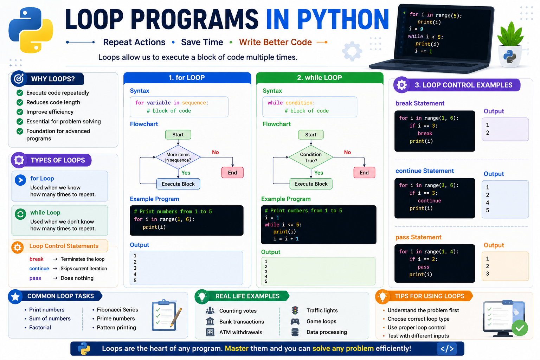Image resolution: width=540 pixels, height=360 pixels.
Task: Click the Prime numbers list item
Action: coord(116,319)
